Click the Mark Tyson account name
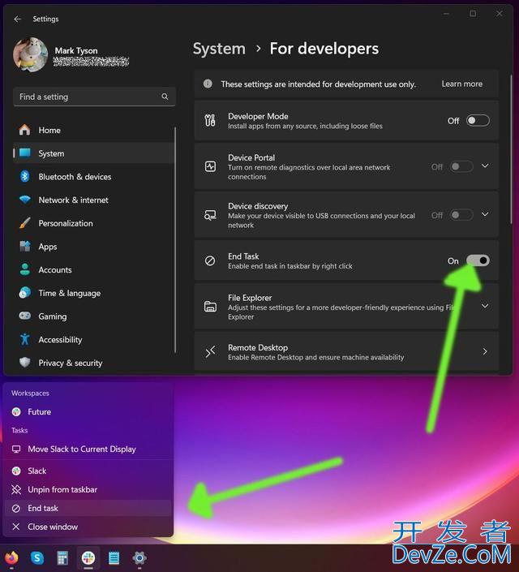The image size is (519, 572). pos(76,50)
